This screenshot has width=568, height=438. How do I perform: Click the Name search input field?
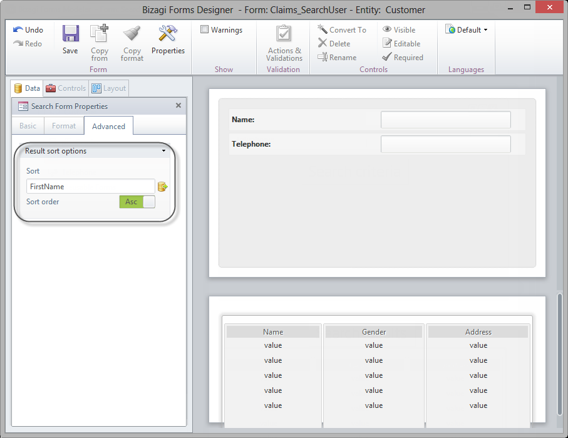(x=445, y=120)
